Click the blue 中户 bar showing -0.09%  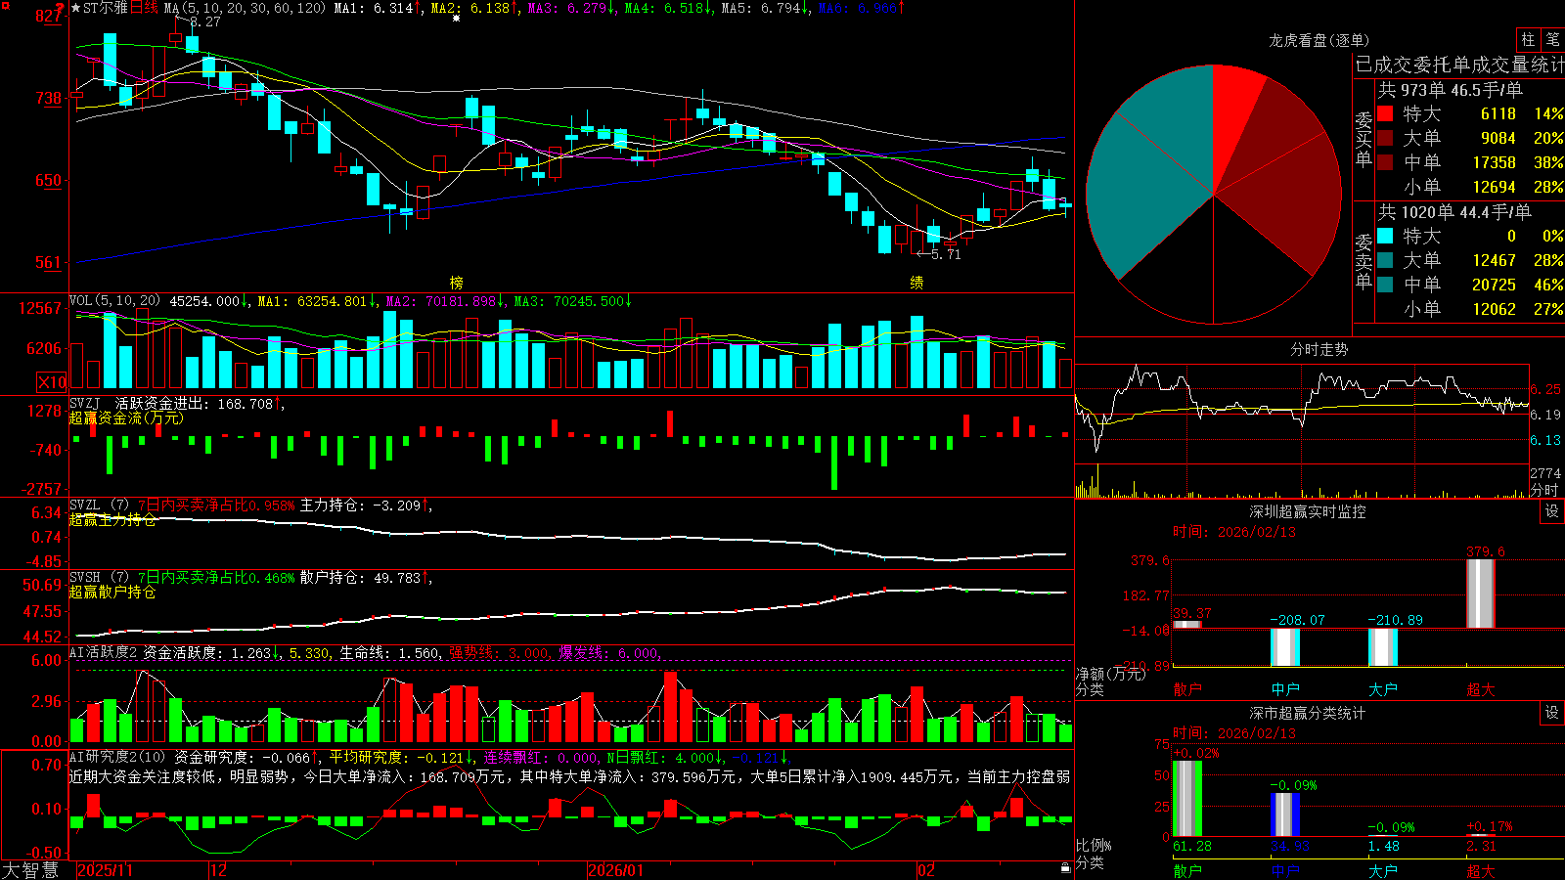tap(1285, 815)
